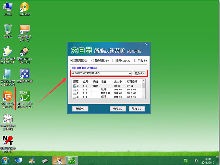This screenshot has width=220, height=165.
Task: Click the monitor icon in taskbar
Action: (x=19, y=161)
